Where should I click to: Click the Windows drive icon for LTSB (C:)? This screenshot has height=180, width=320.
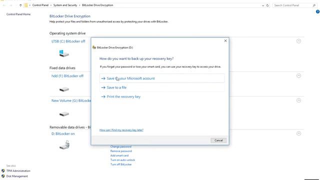pos(64,53)
